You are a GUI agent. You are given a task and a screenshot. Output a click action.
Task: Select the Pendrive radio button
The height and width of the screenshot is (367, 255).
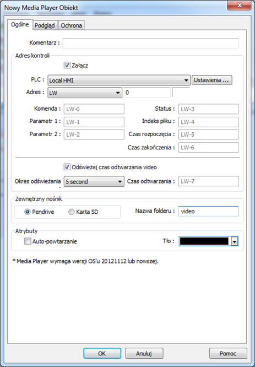(28, 212)
